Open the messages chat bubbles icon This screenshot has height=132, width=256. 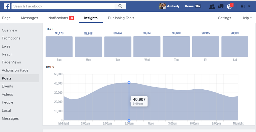220,6
